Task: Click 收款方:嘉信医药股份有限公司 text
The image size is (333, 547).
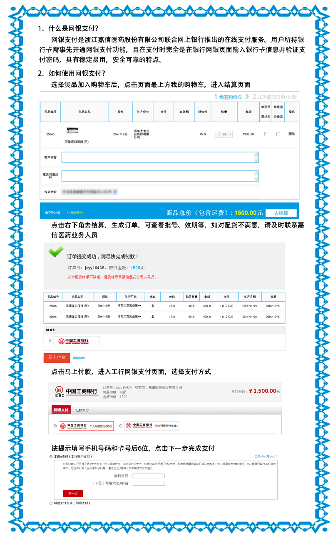Action: pos(159,387)
